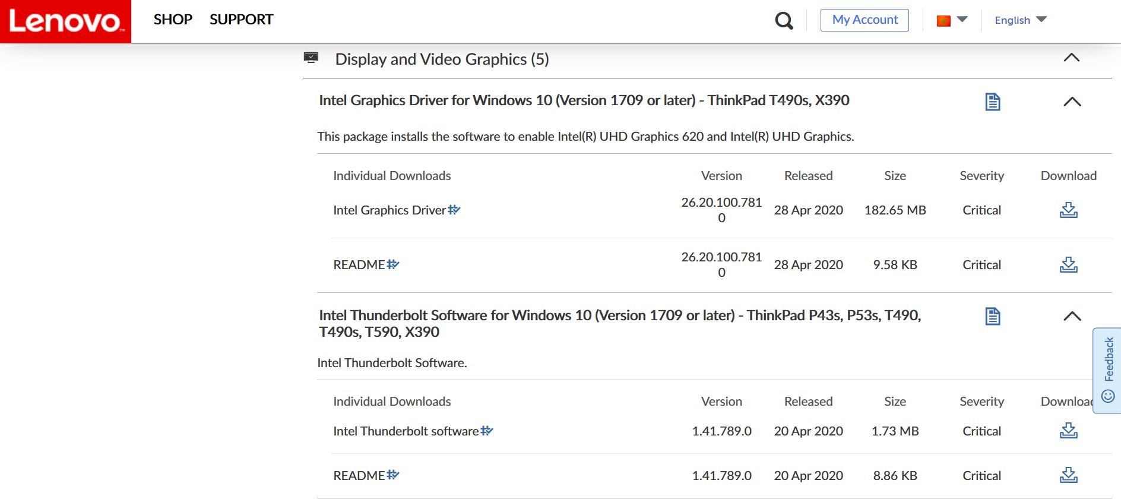Screen dimensions: 1121x502
Task: Download the Graphics Driver README file
Action: click(x=1068, y=265)
